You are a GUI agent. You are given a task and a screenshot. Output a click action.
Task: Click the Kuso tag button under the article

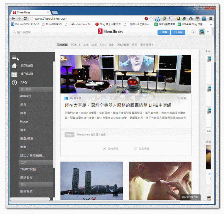coord(70,134)
